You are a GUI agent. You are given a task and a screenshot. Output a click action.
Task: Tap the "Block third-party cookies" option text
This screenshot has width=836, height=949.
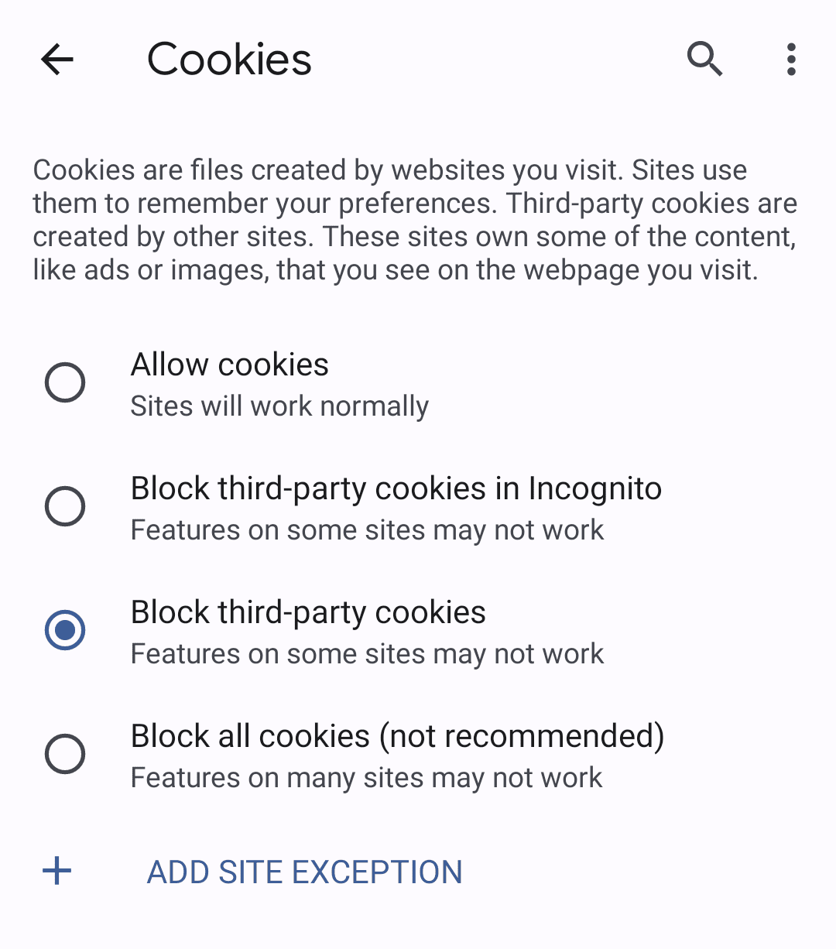coord(308,612)
